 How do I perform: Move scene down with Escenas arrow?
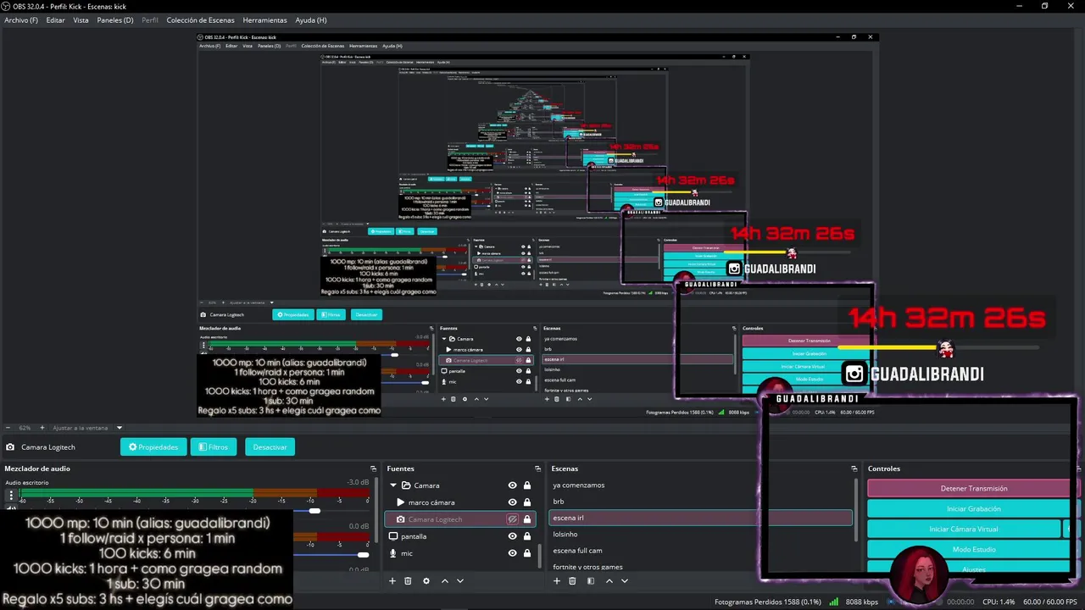[x=625, y=581]
